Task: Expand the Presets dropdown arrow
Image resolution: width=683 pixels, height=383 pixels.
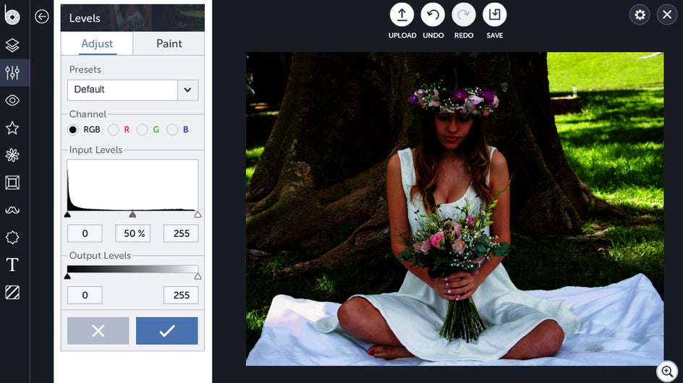Action: 187,90
